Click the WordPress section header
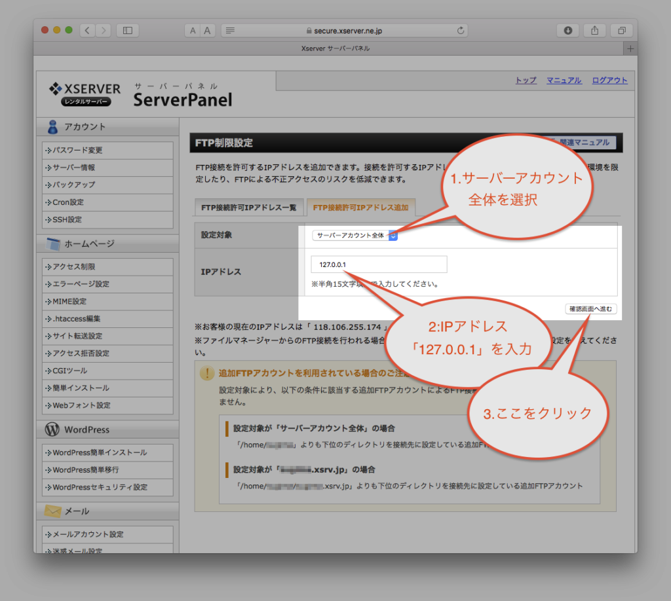This screenshot has height=601, width=671. point(108,429)
